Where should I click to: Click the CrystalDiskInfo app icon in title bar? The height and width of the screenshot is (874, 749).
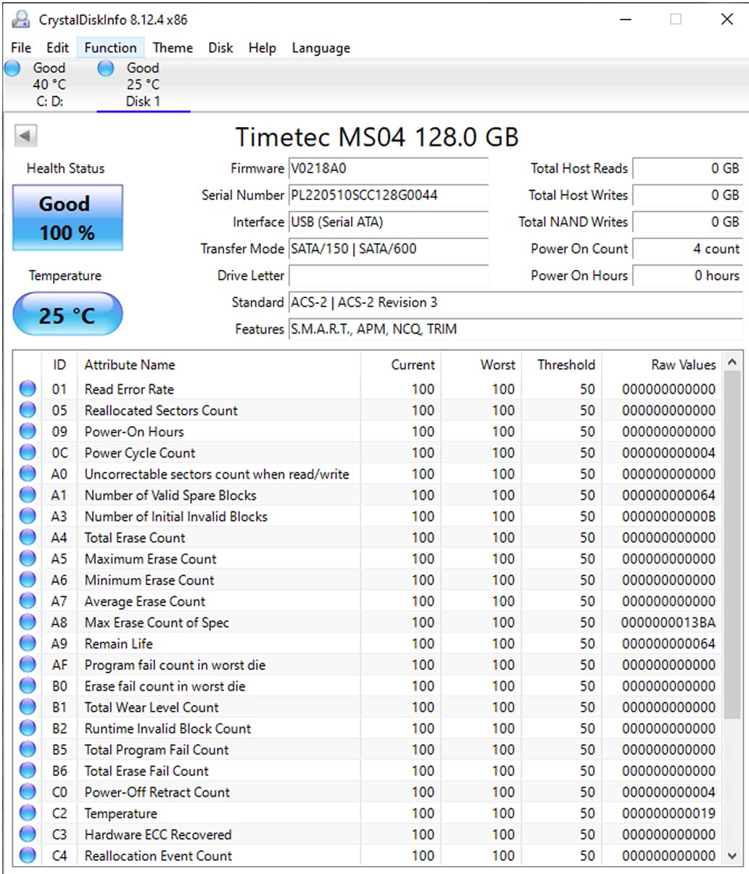[21, 20]
